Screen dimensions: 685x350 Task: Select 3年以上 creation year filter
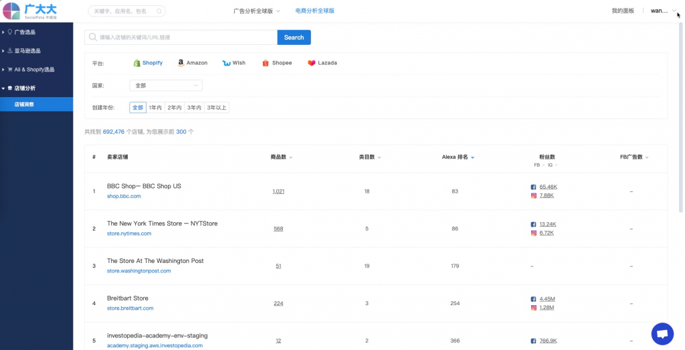[217, 108]
